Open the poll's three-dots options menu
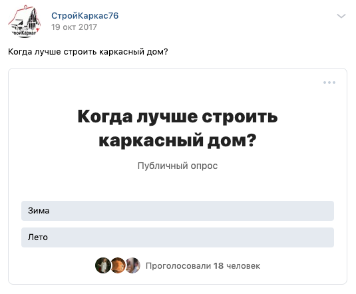356x294 pixels. 329,82
